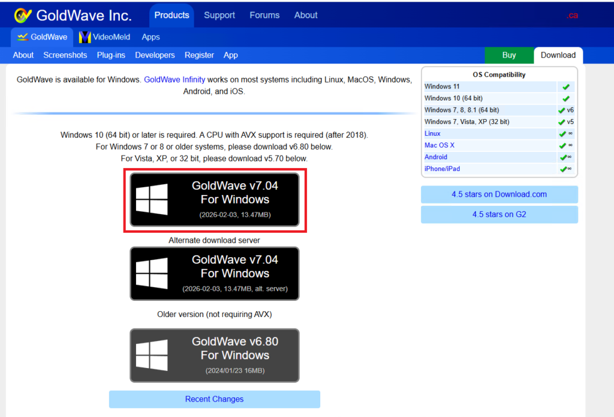
Task: Open the Mac OS X compatibility link
Action: pyautogui.click(x=440, y=145)
